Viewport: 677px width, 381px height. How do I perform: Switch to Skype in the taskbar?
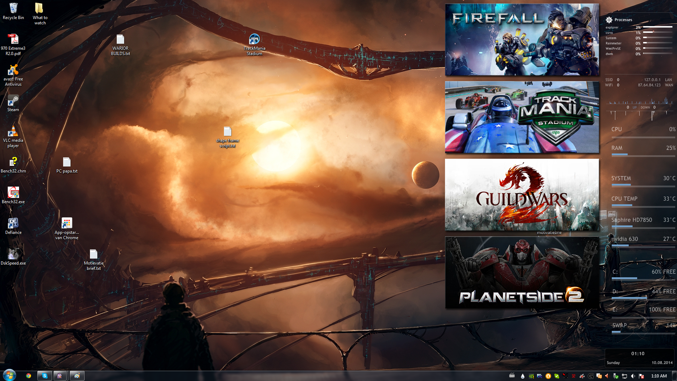[45, 376]
